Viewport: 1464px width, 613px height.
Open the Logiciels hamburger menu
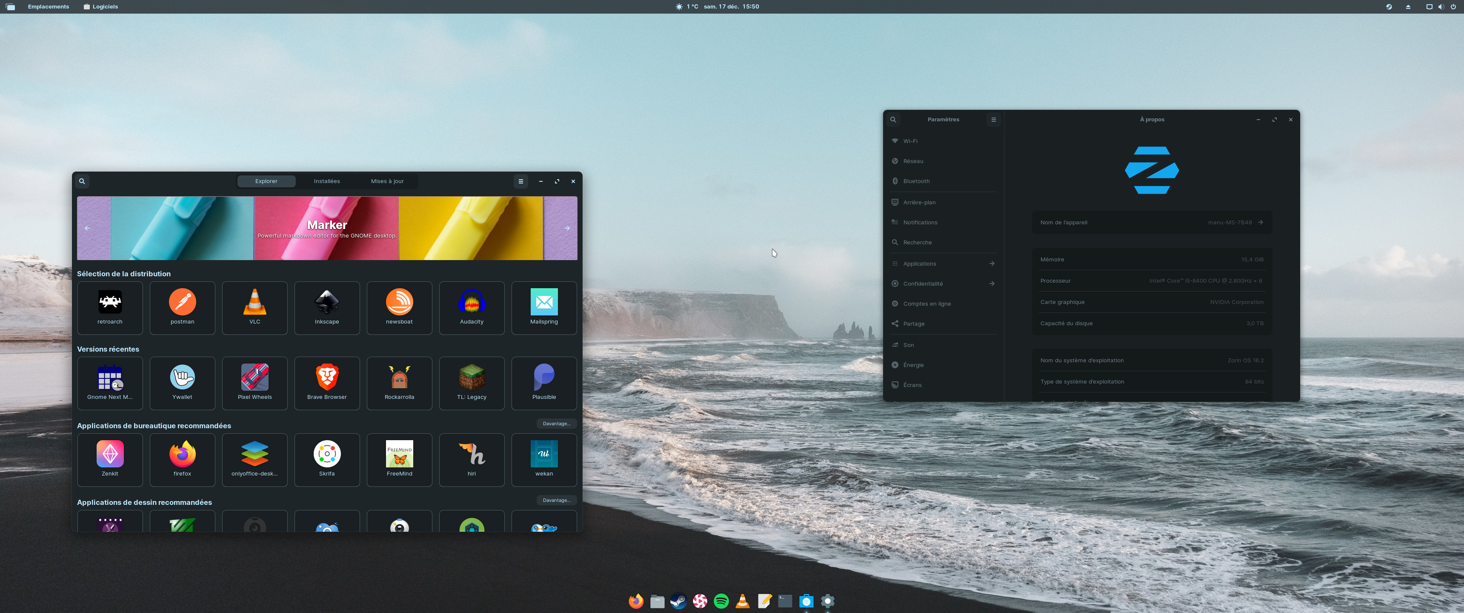(x=520, y=181)
